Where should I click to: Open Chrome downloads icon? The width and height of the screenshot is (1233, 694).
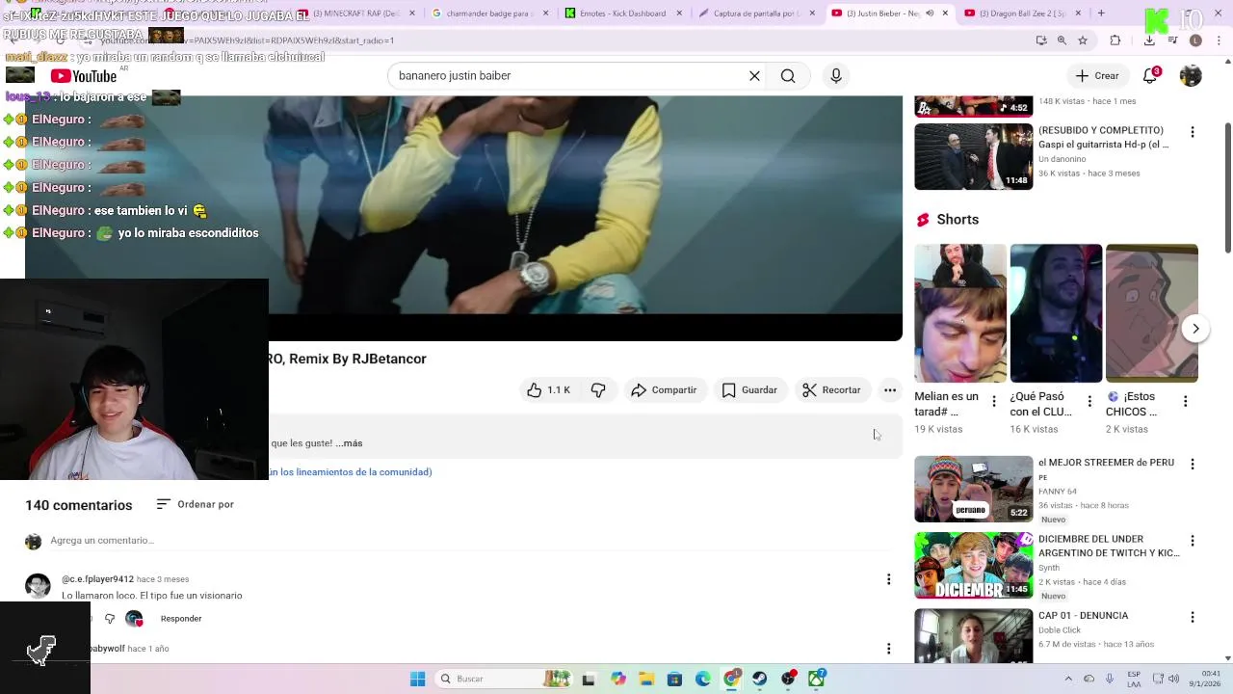point(1149,40)
